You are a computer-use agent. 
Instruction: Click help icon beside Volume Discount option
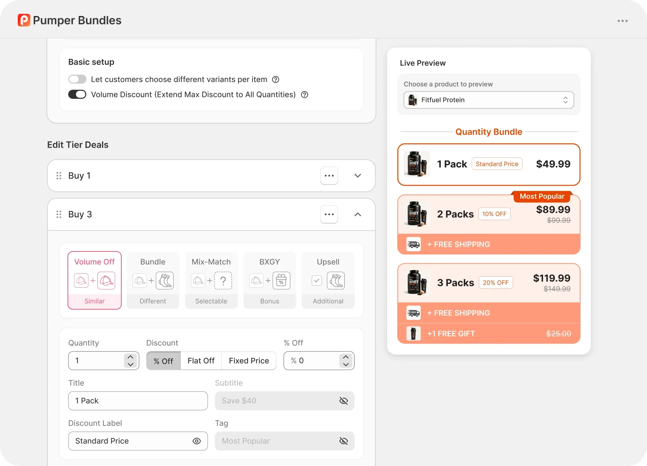click(305, 95)
